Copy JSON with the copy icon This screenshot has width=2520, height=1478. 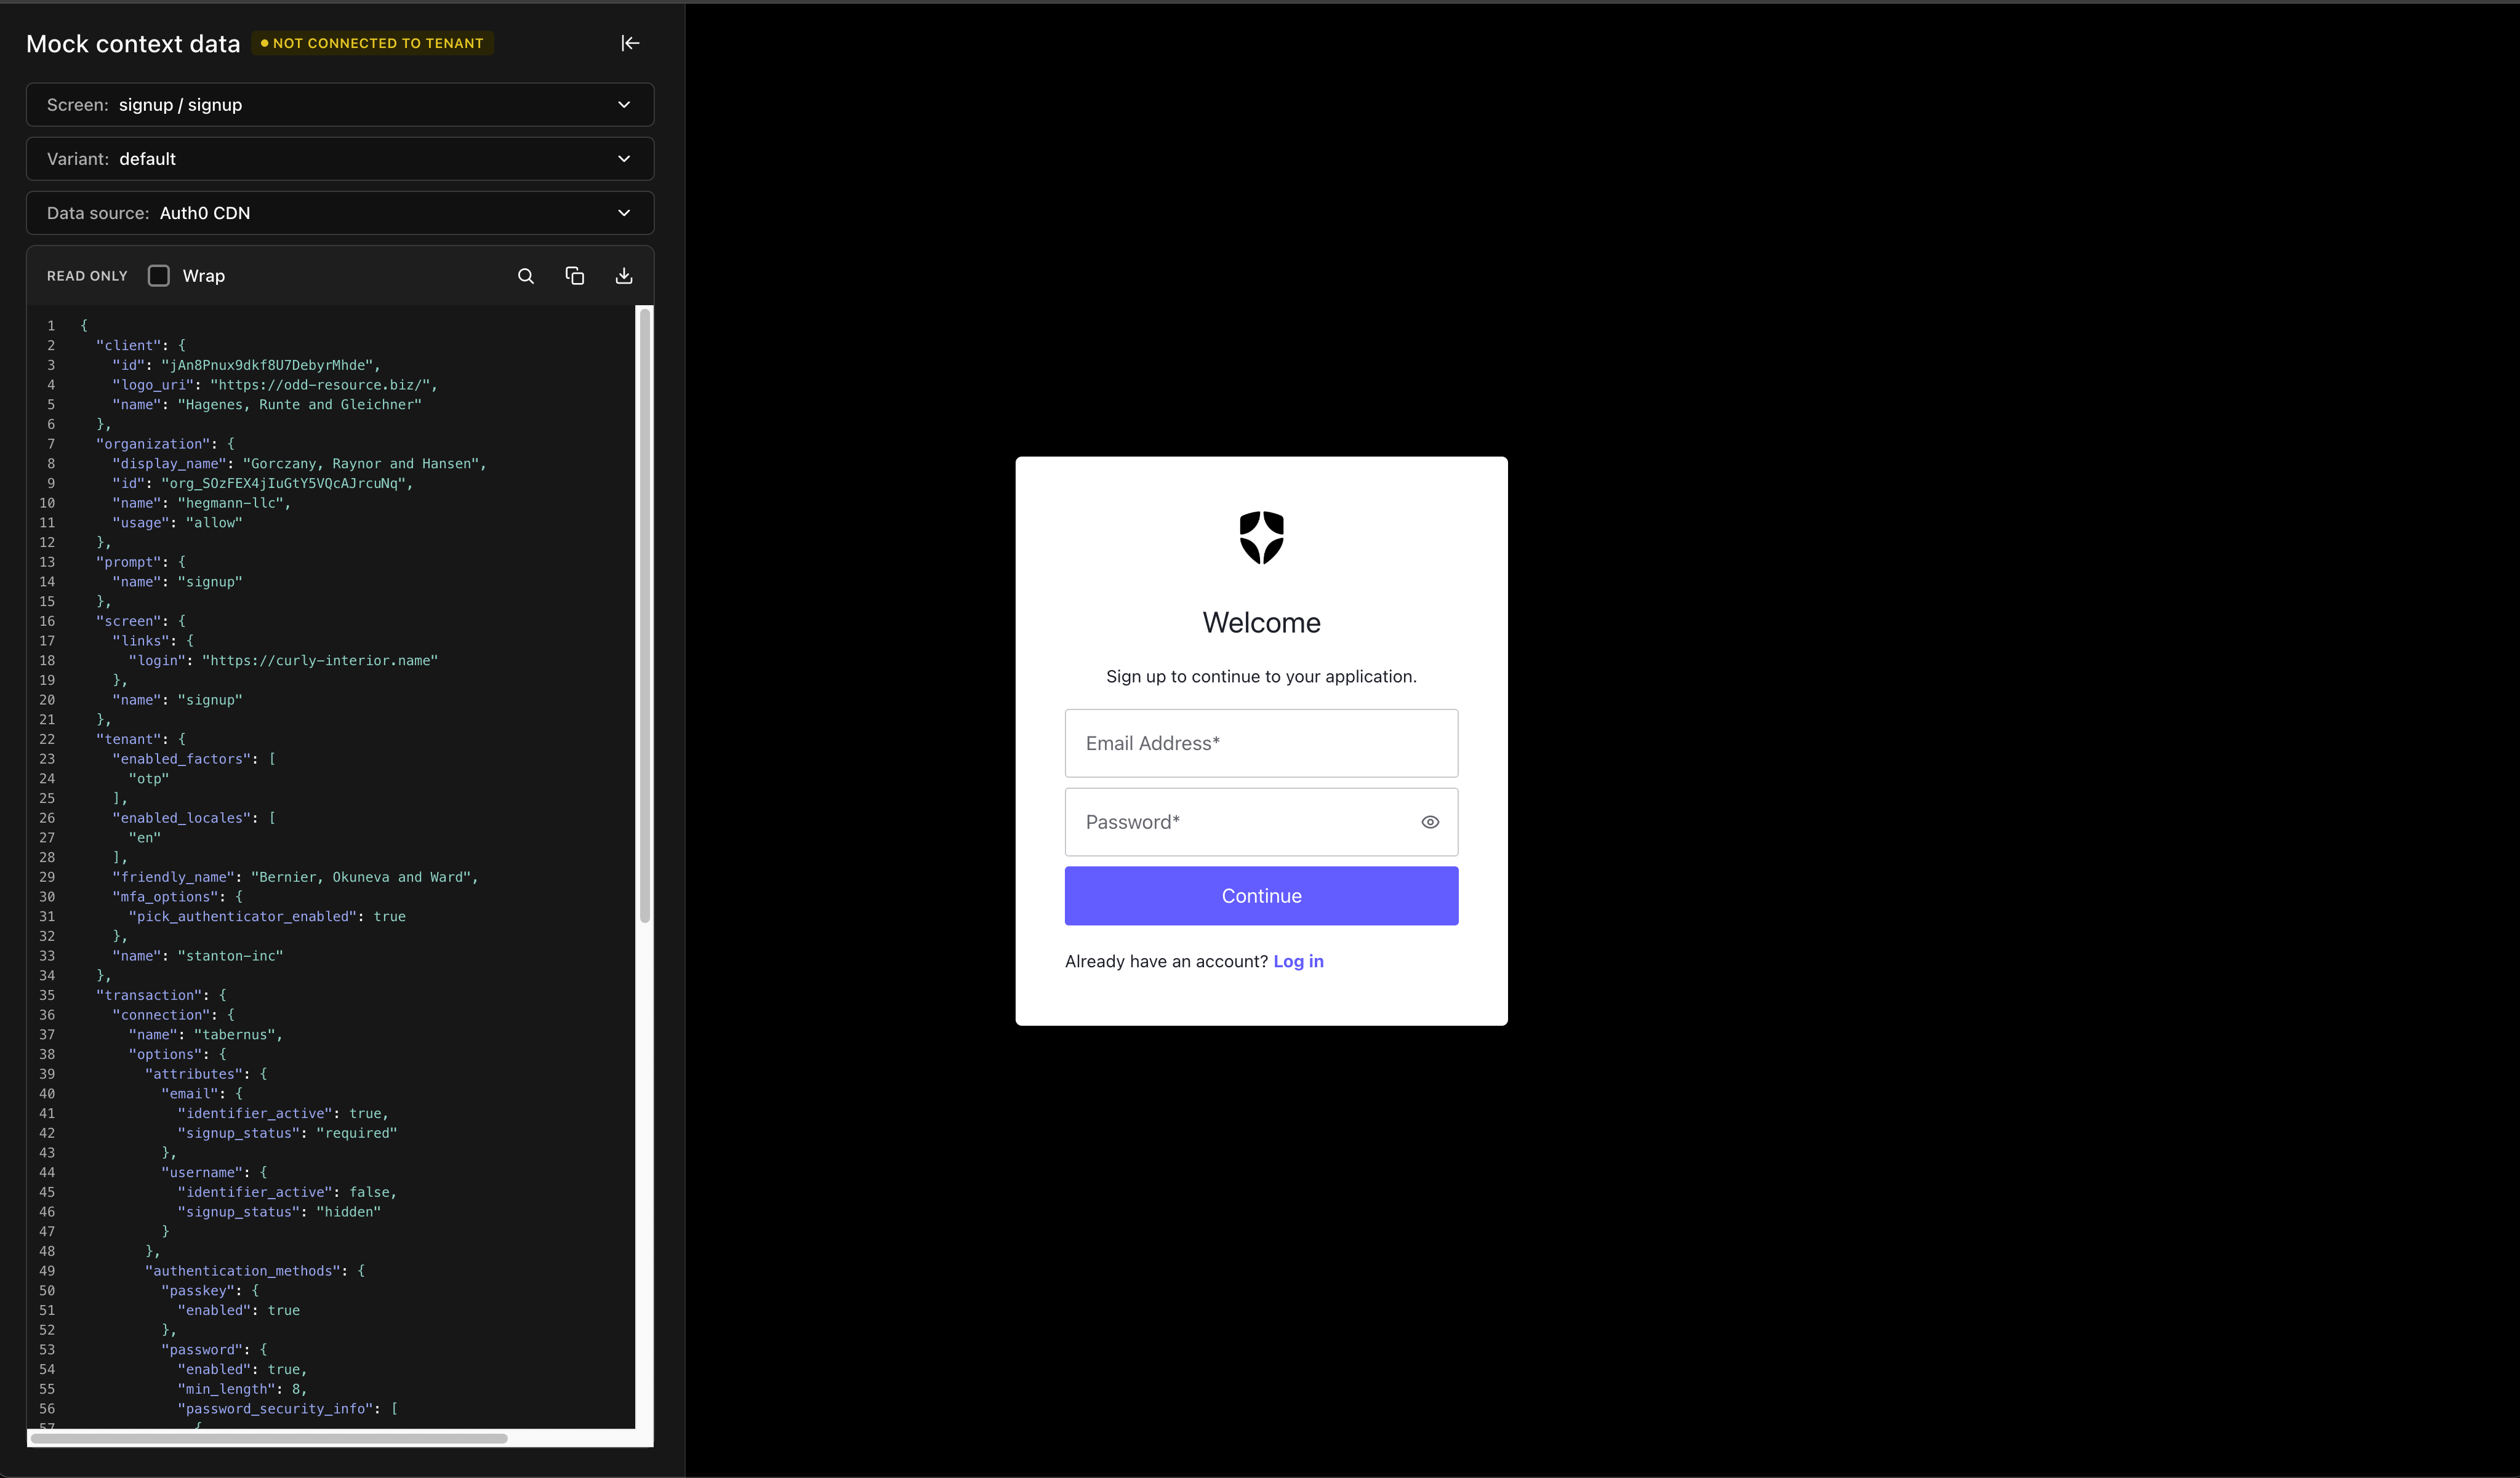pos(574,276)
